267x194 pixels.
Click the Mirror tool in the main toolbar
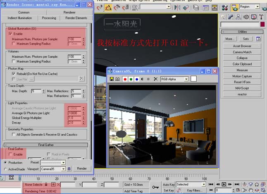pos(177,8)
